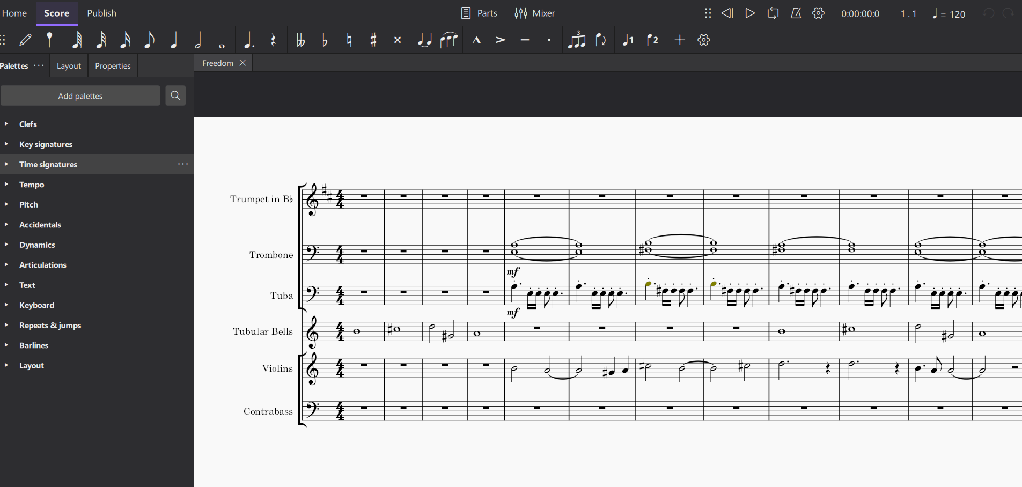Add staccato articulation
The image size is (1022, 487).
click(x=549, y=40)
